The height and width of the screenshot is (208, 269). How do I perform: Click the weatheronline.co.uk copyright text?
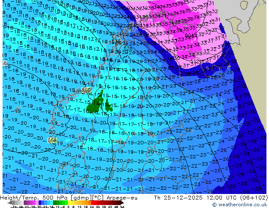240,205
